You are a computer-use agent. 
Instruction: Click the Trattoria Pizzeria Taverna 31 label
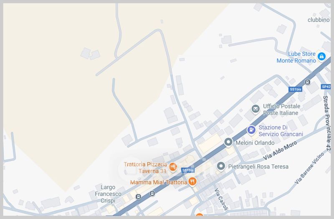coord(145,168)
